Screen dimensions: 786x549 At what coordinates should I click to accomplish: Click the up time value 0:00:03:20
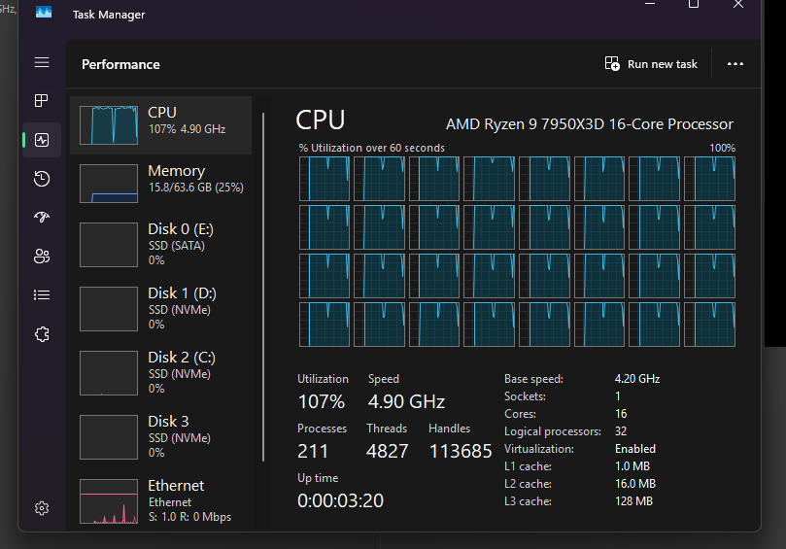tap(340, 500)
